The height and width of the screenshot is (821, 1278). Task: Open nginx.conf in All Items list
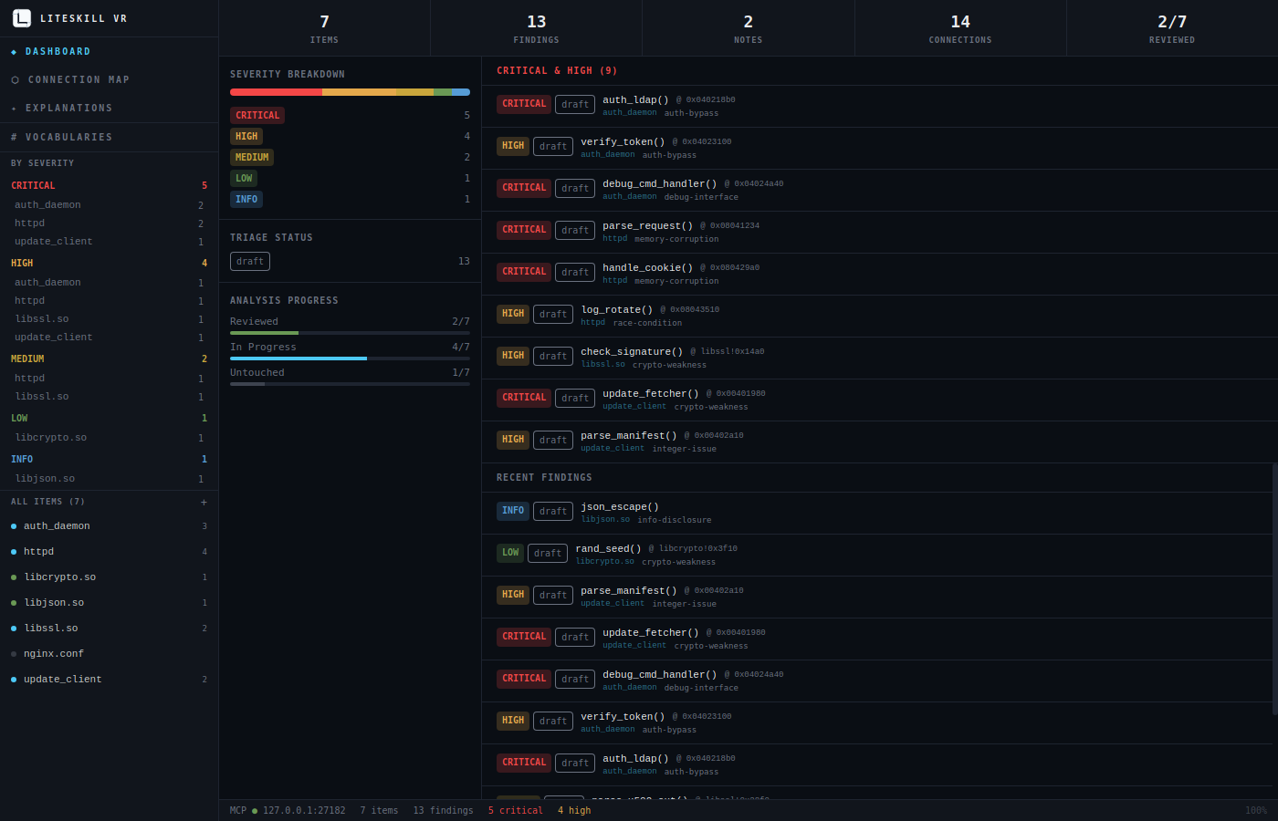pyautogui.click(x=109, y=654)
